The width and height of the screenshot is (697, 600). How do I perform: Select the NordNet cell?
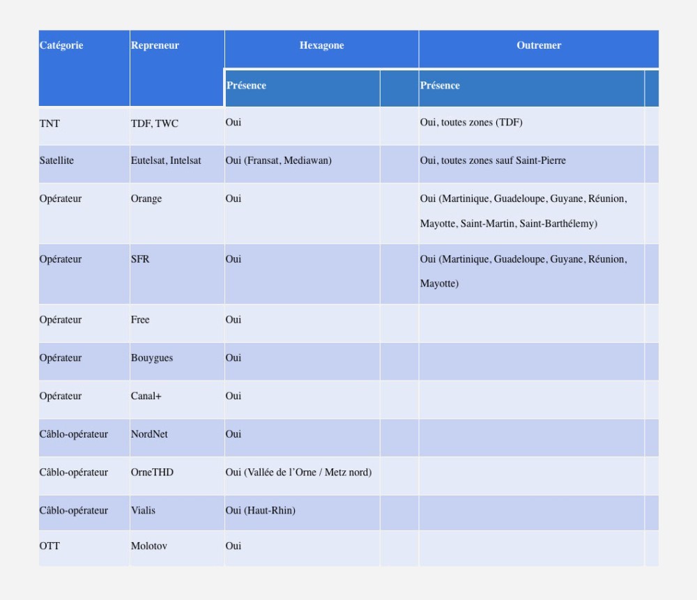pos(149,435)
